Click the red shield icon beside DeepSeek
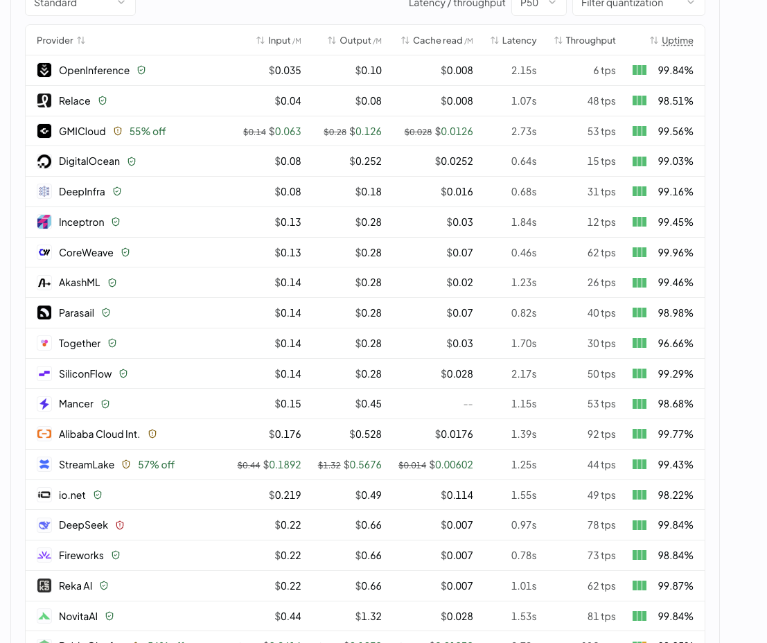This screenshot has height=643, width=767. click(x=120, y=525)
